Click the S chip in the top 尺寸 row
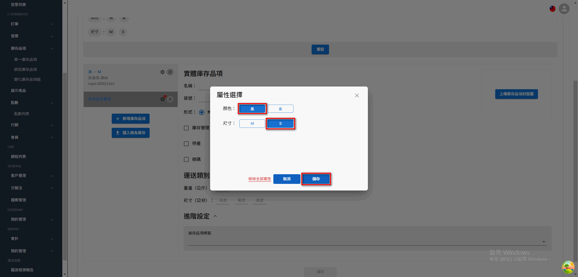 click(x=123, y=32)
